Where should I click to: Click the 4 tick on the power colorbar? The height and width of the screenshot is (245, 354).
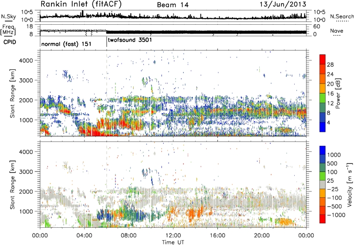click(x=329, y=123)
